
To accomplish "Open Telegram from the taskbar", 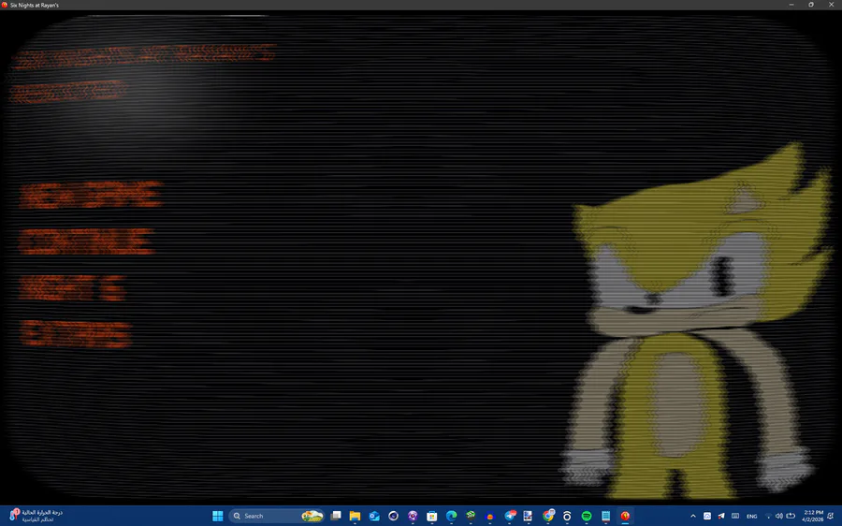I will 510,516.
